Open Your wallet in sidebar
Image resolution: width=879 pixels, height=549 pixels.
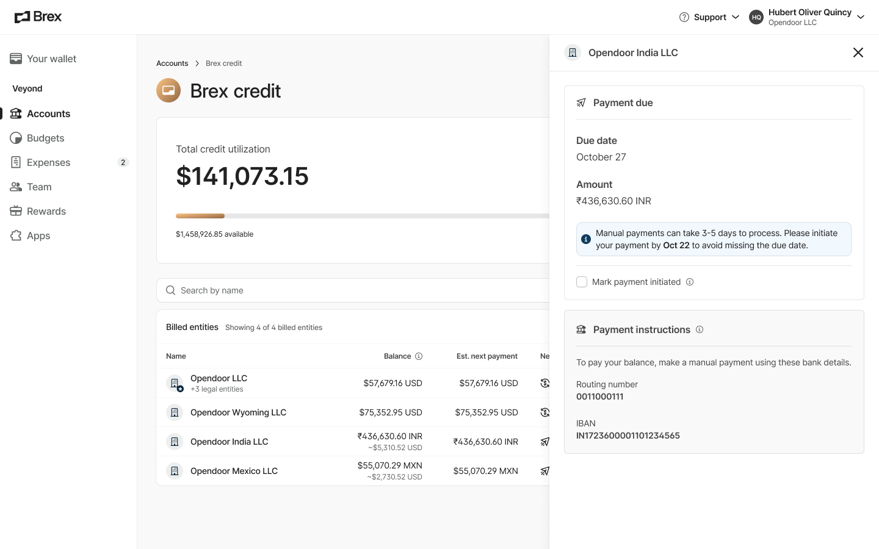point(51,59)
